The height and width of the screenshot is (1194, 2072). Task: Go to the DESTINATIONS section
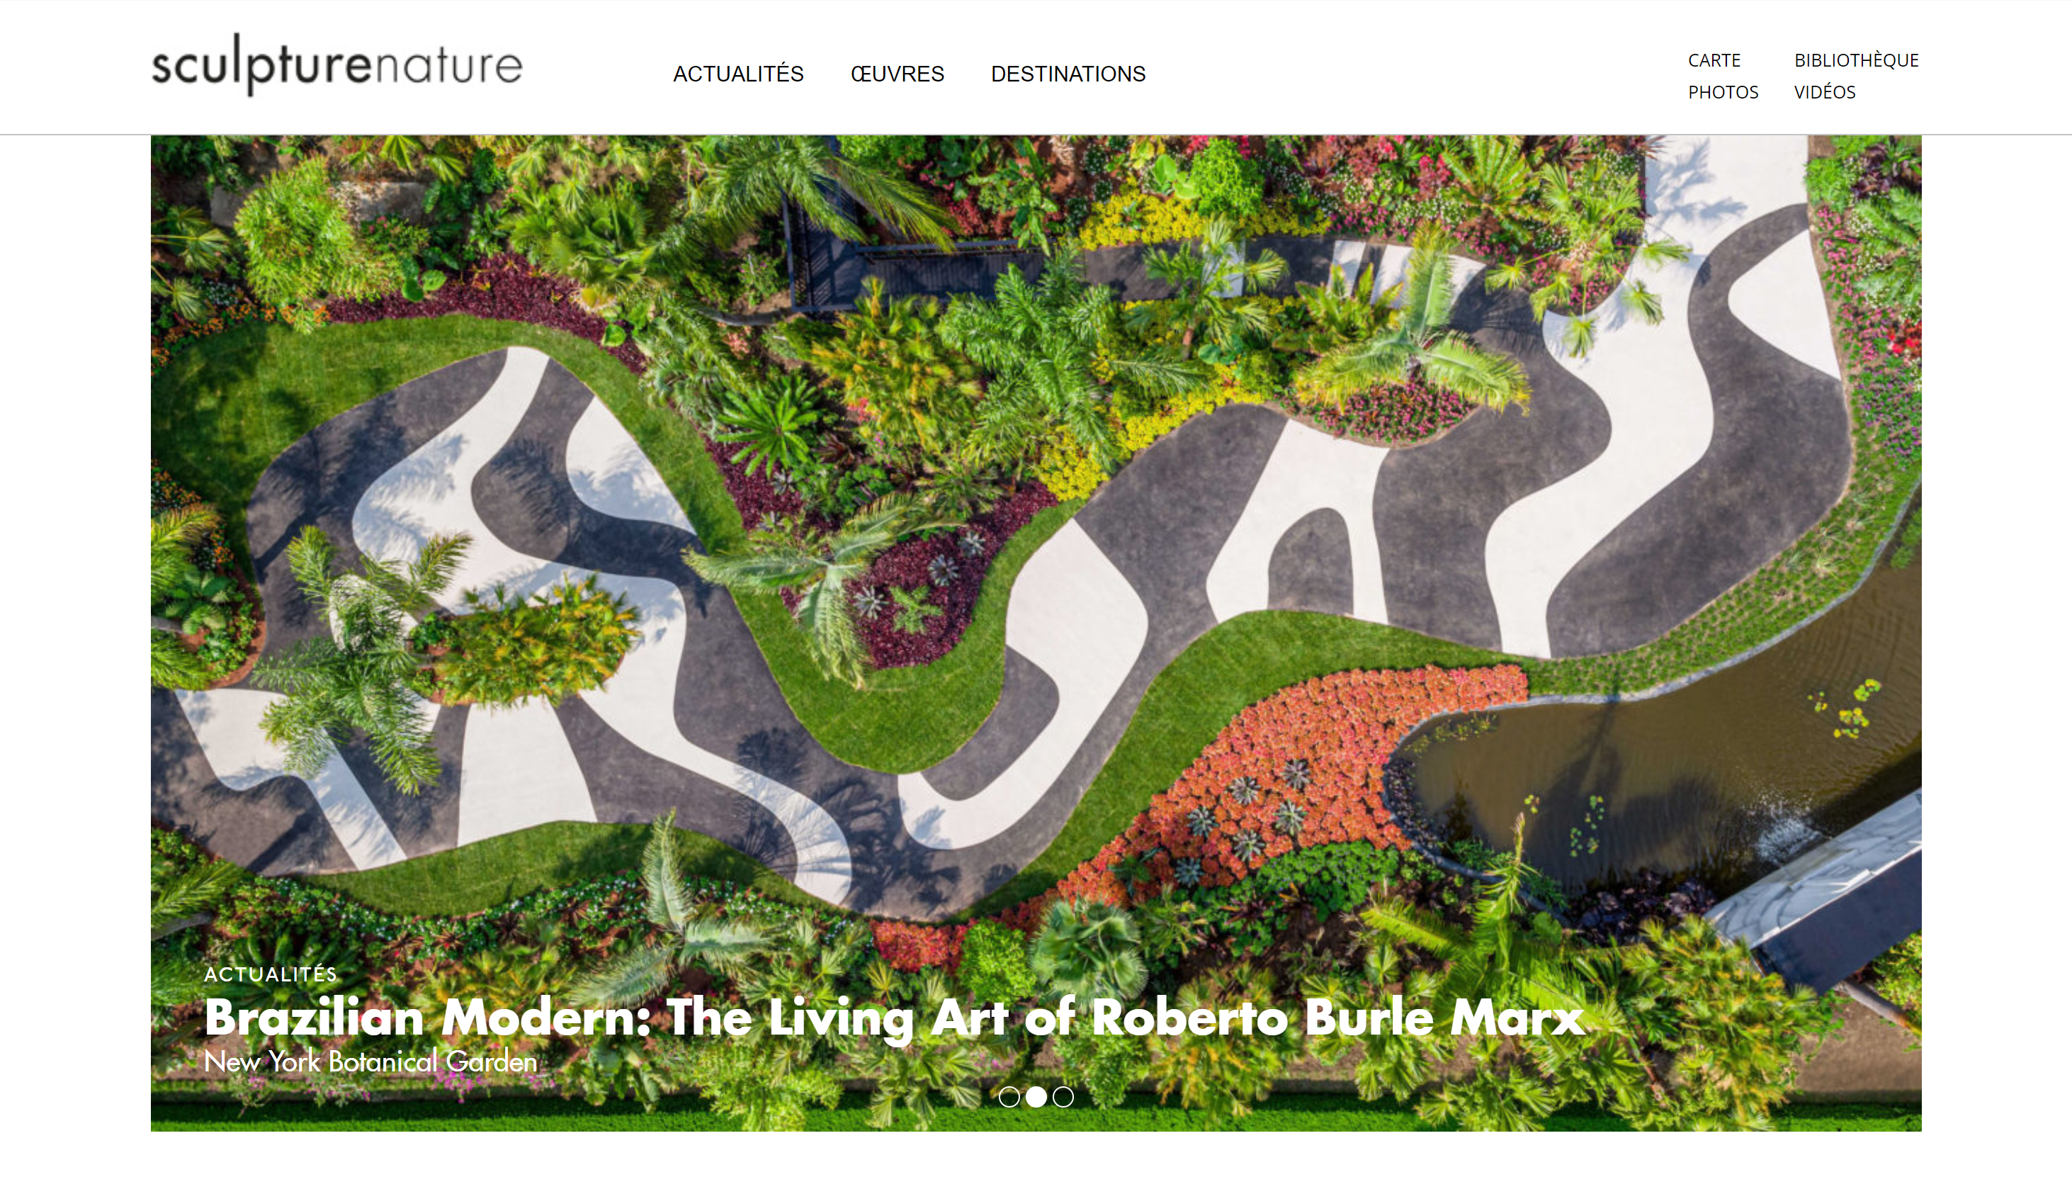tap(1068, 74)
